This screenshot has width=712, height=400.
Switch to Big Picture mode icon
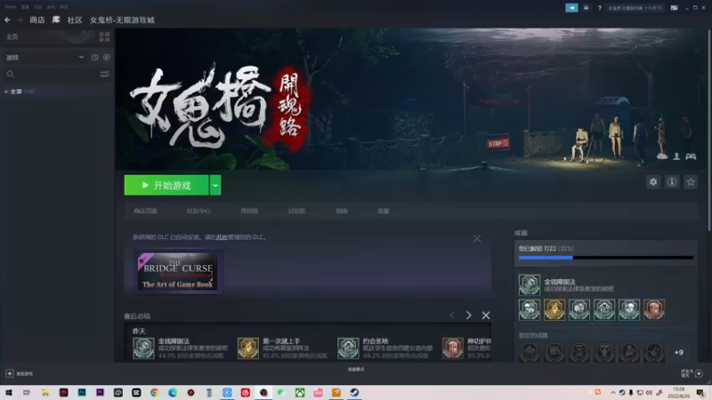[x=675, y=8]
